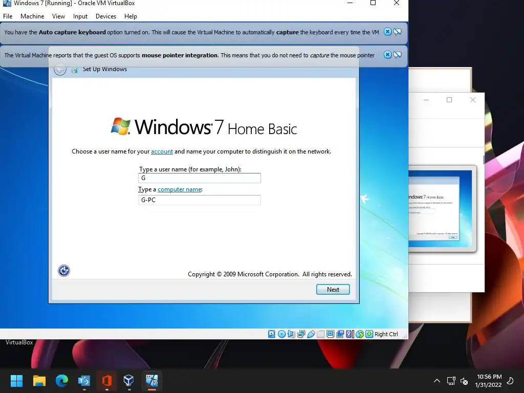
Task: Open the Windows Start menu
Action: (16, 380)
